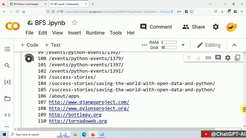
Task: Add a comment to the cell
Action: (218, 58)
